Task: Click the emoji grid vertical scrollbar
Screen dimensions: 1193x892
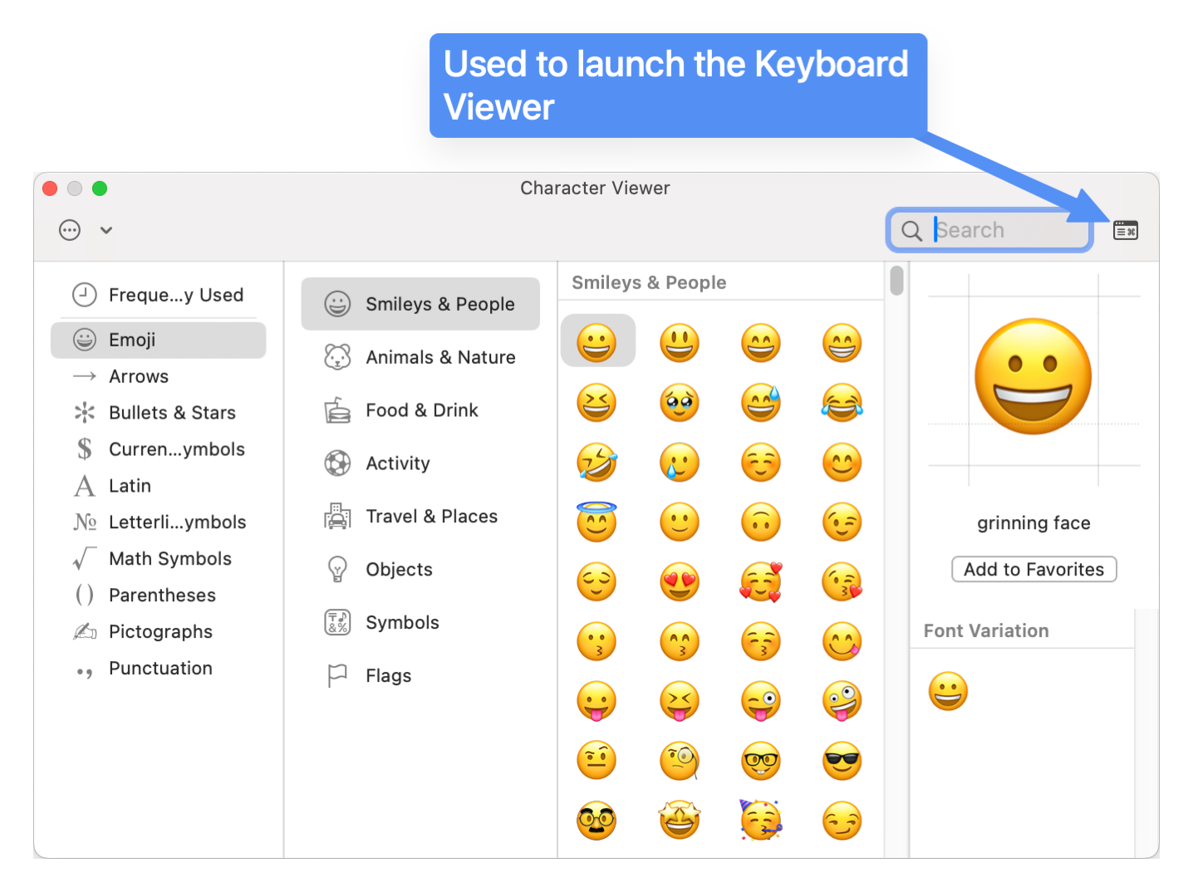Action: [x=896, y=281]
